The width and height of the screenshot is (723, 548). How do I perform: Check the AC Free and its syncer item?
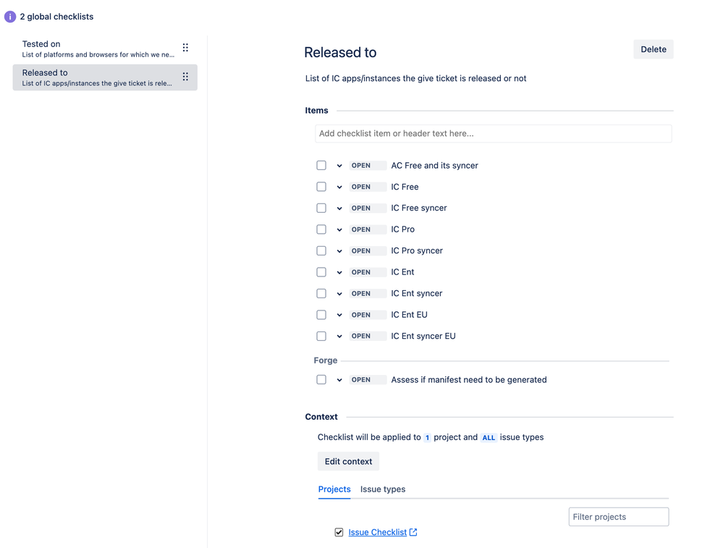(321, 166)
